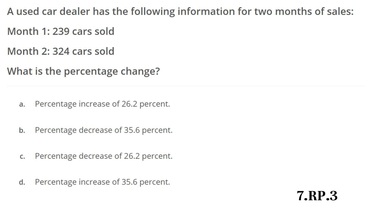Click the number 324 in Month 2
The height and width of the screenshot is (209, 371).
tap(61, 51)
